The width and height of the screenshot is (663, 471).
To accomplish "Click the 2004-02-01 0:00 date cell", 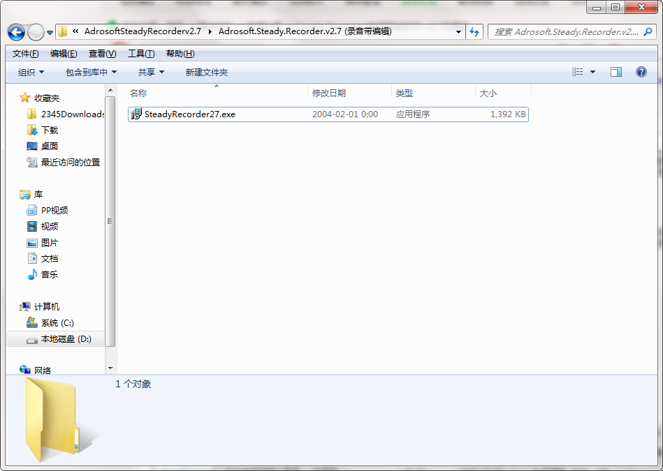I will pos(345,114).
